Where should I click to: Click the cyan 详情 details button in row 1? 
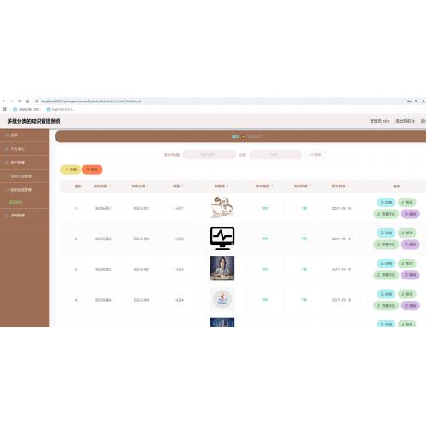click(x=386, y=203)
